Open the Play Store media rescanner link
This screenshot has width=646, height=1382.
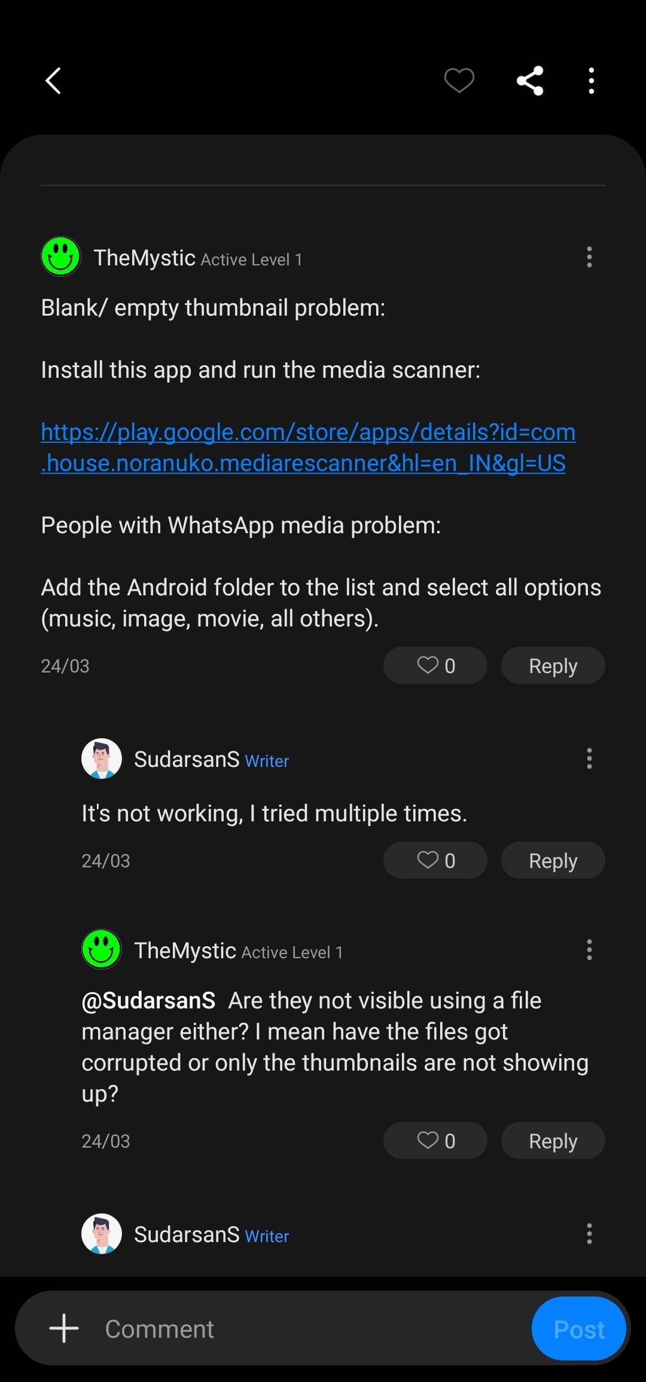308,447
